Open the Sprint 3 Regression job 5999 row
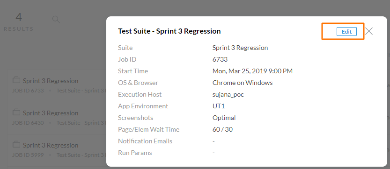The height and width of the screenshot is (169, 390). coord(57,150)
